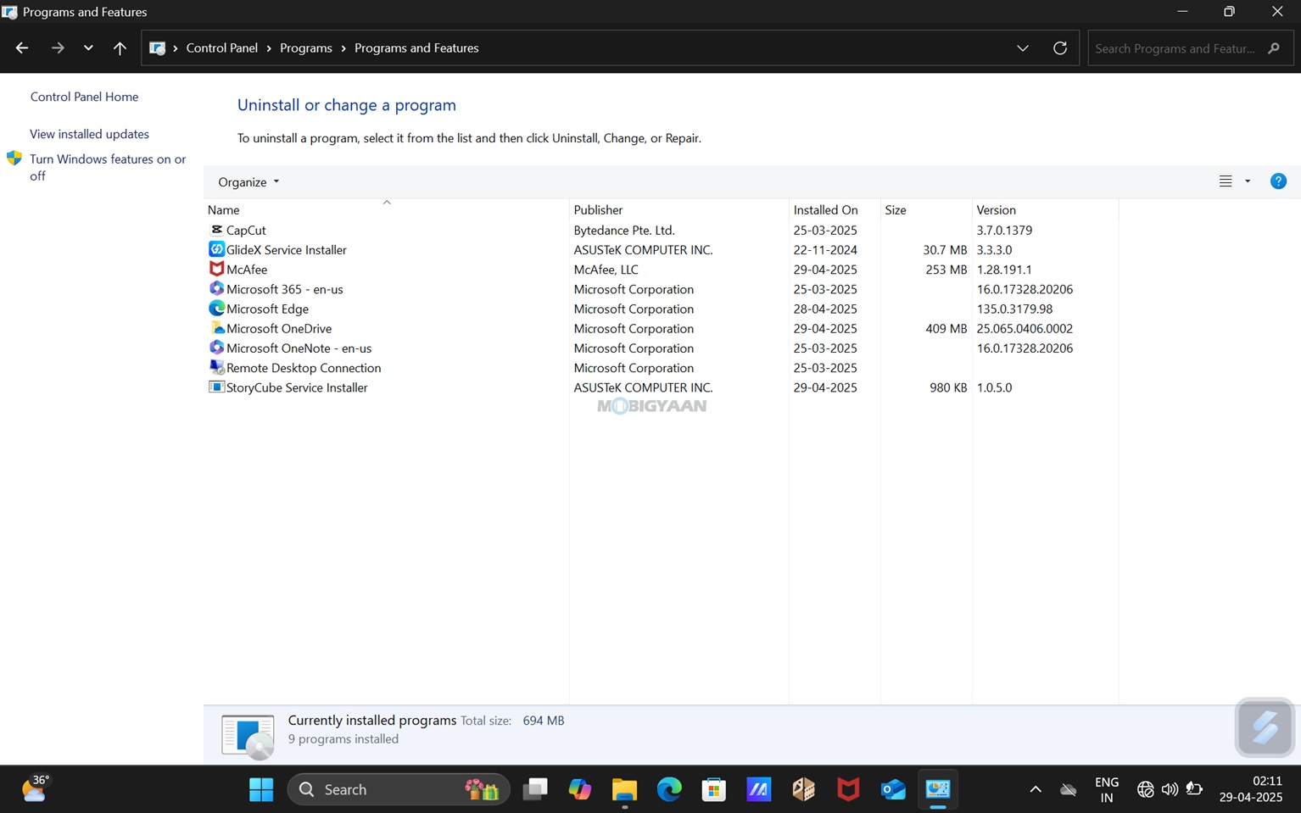Select the StoryCube Service Installer entry
The width and height of the screenshot is (1301, 813).
(297, 387)
